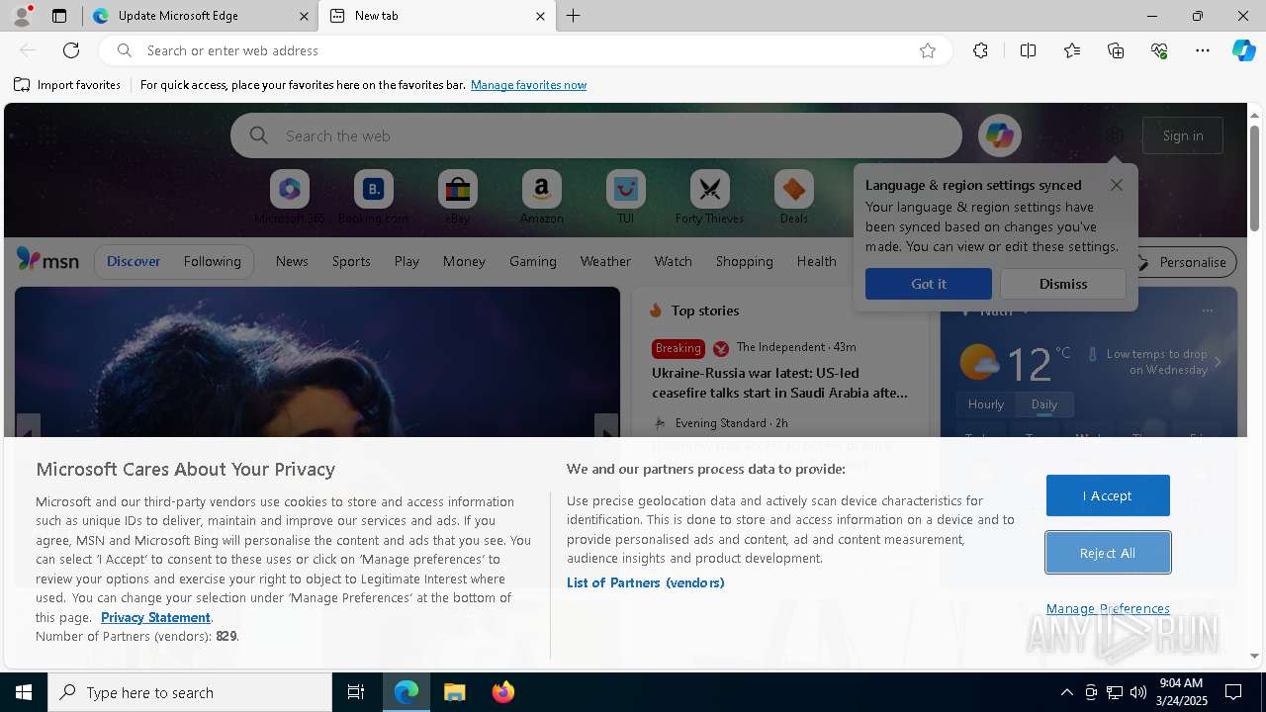
Task: Click the Got it button
Action: click(928, 284)
